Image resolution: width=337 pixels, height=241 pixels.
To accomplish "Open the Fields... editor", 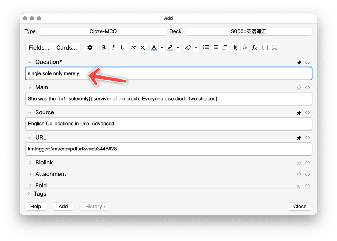I will pos(39,48).
